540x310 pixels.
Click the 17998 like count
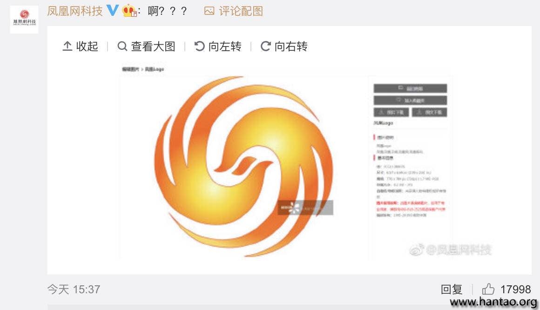click(x=515, y=290)
